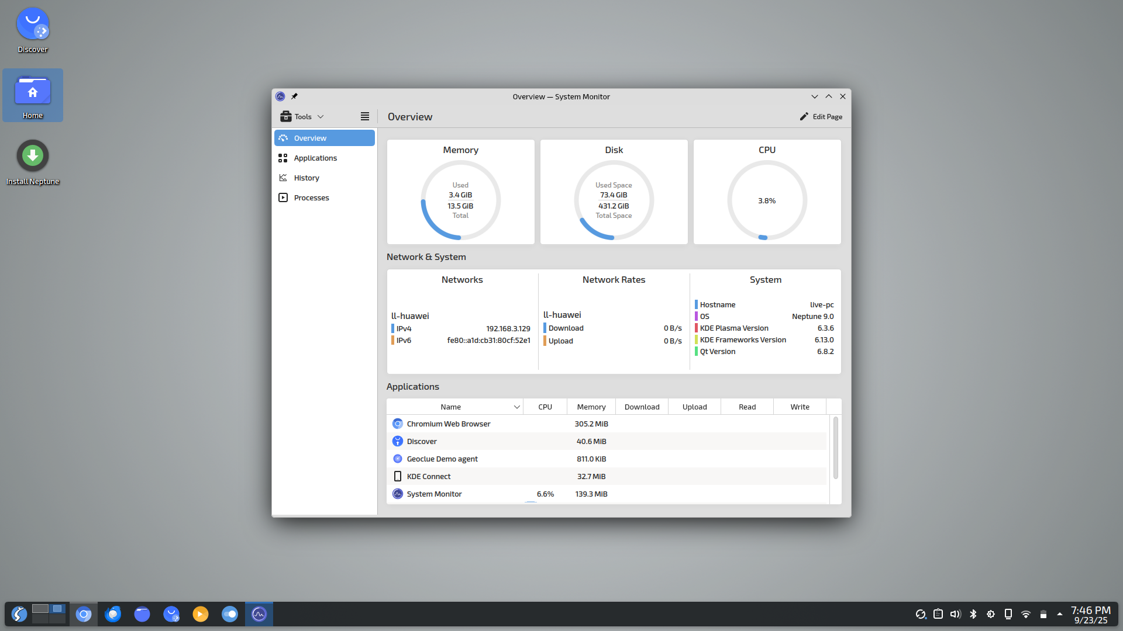Click the applications list scrollbar
This screenshot has height=631, width=1123.
(835, 448)
